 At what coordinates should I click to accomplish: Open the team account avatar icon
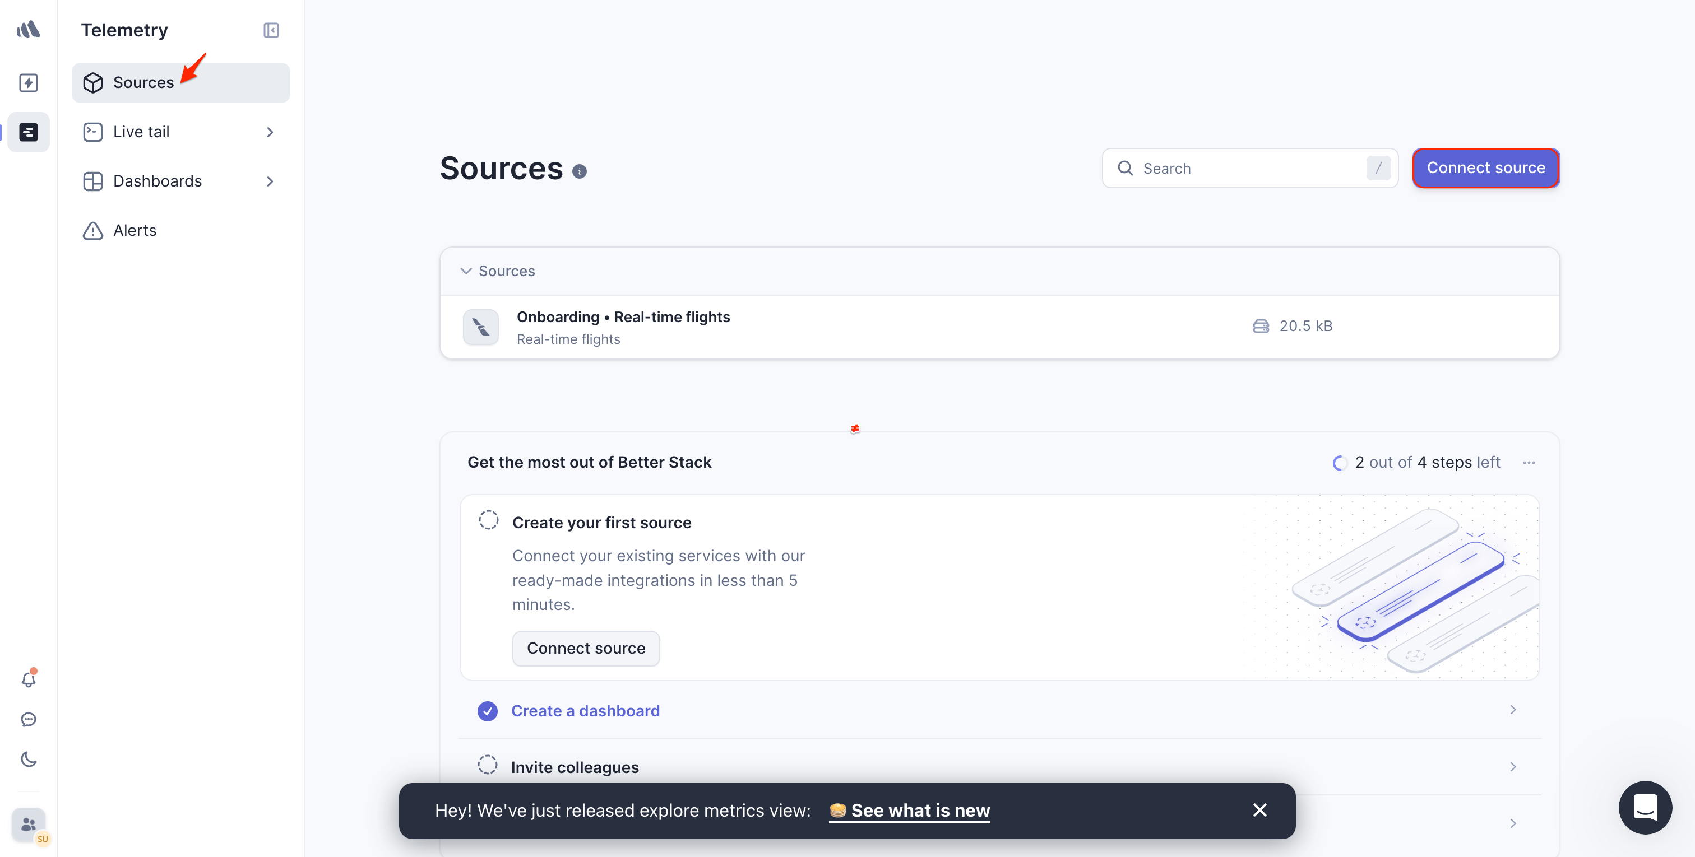point(29,824)
